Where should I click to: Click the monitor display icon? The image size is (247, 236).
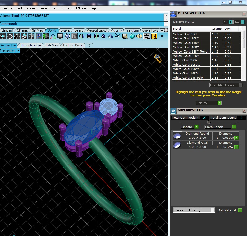pos(60,36)
